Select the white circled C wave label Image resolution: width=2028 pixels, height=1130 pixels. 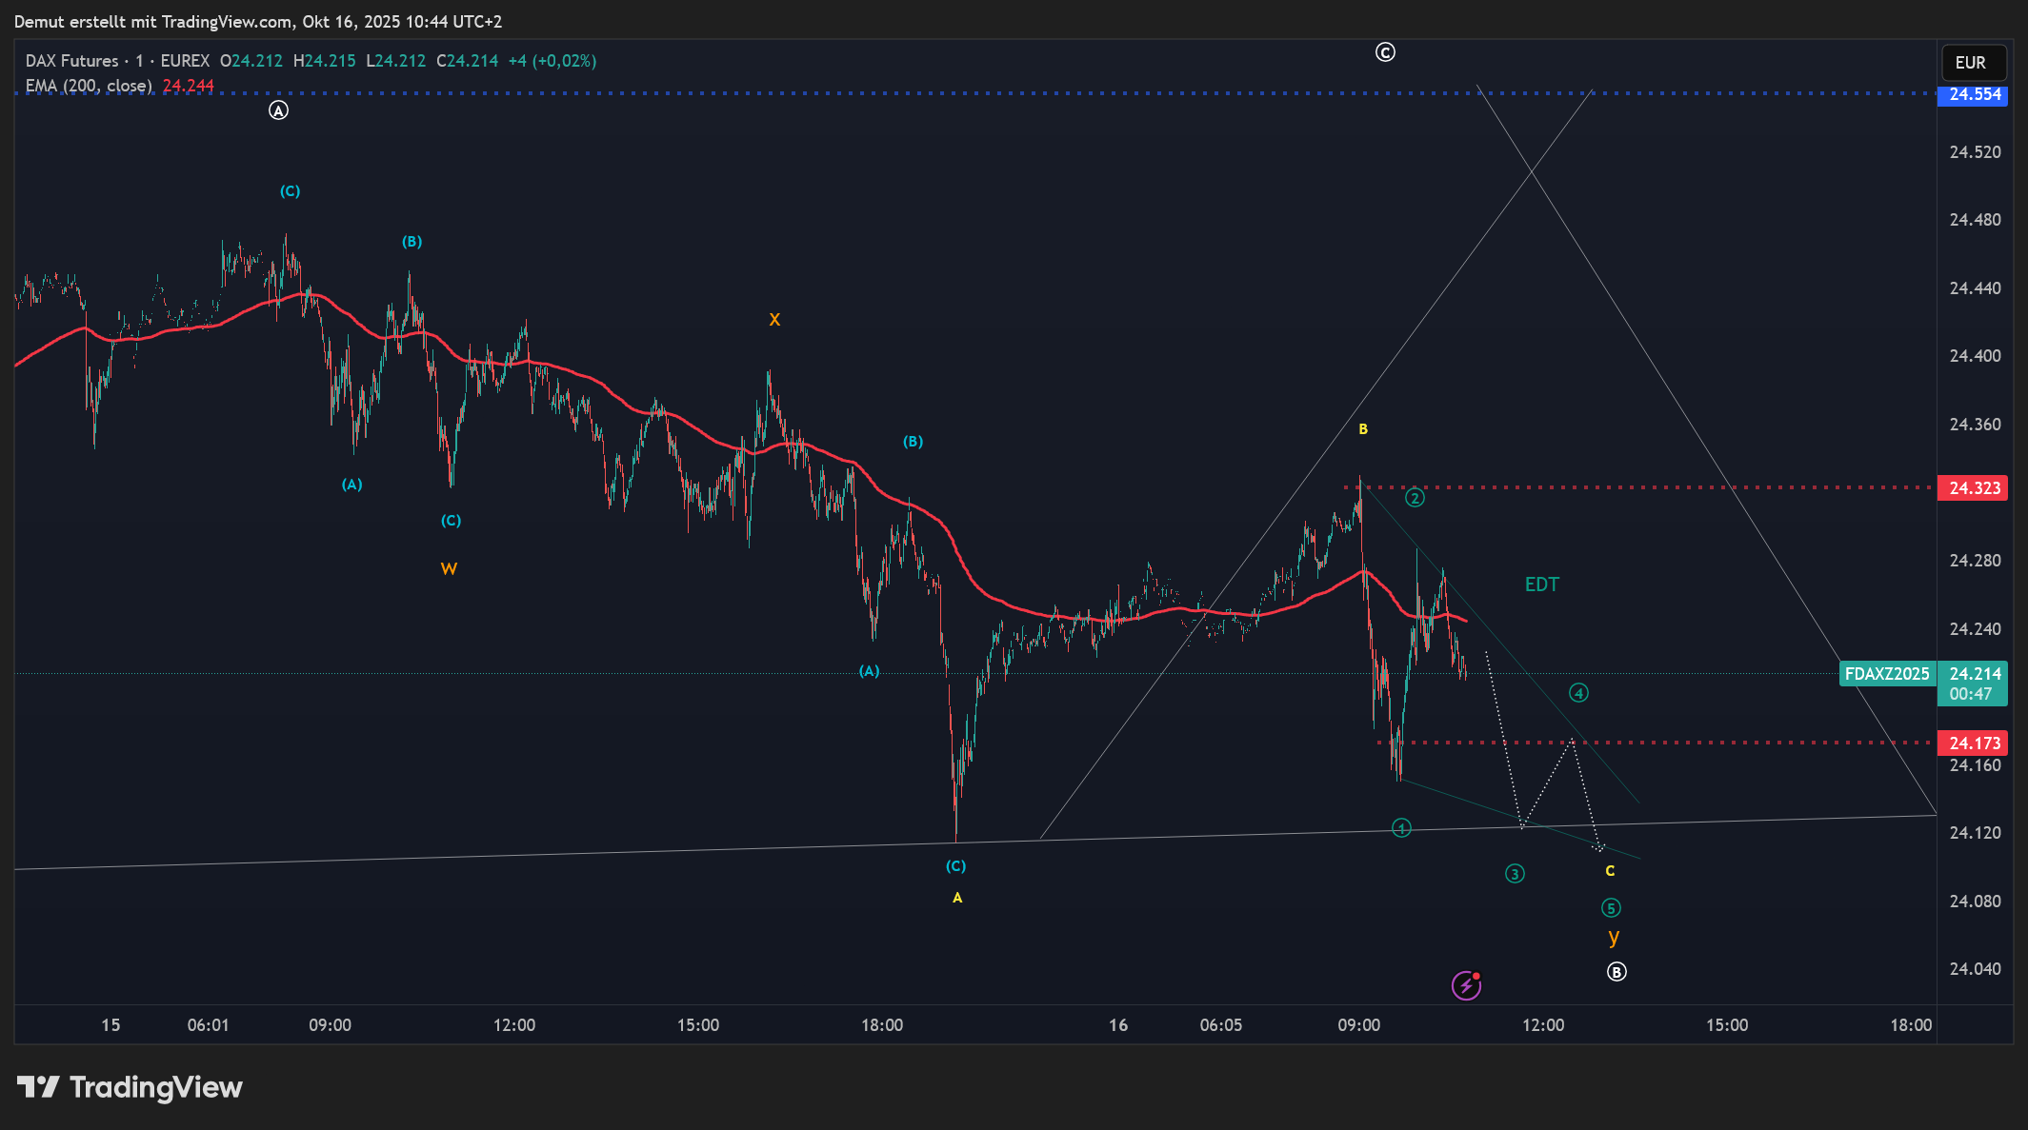pos(1385,52)
